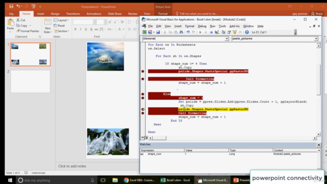The height and width of the screenshot is (184, 327).
Task: Click the Break pause icon in VBA toolbar
Action: click(x=205, y=32)
